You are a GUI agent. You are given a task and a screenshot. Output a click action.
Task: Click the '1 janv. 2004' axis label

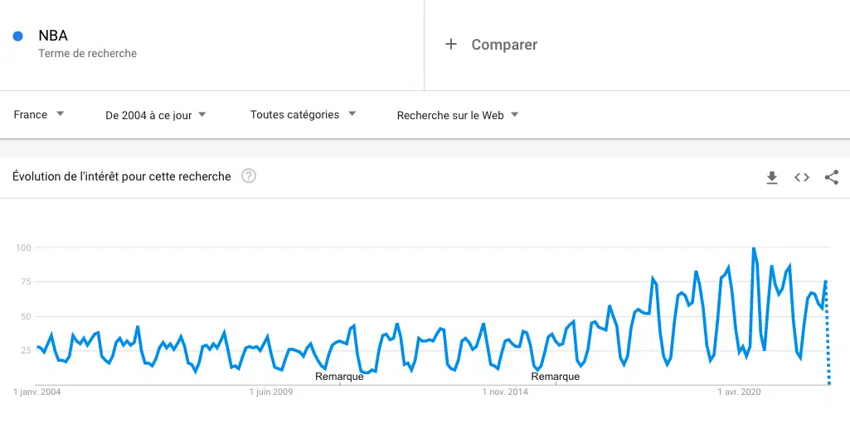37,392
